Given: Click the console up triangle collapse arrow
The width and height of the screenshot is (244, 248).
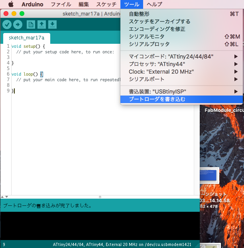Looking at the screenshot, I should (2, 197).
